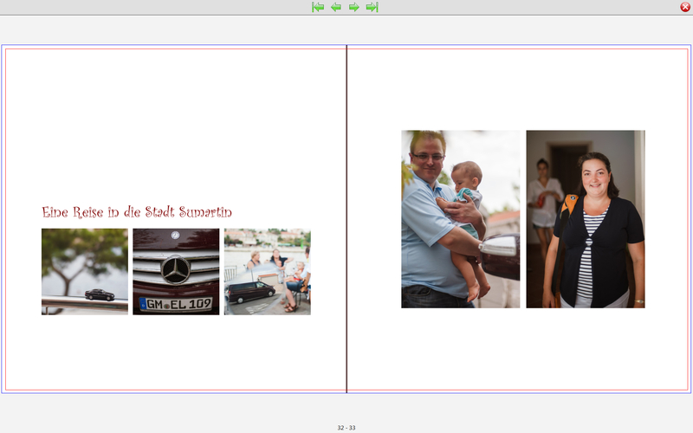The height and width of the screenshot is (433, 693).
Task: Click the 'Eine Reise in die Stadt Sumartin' heading
Action: pos(137,212)
